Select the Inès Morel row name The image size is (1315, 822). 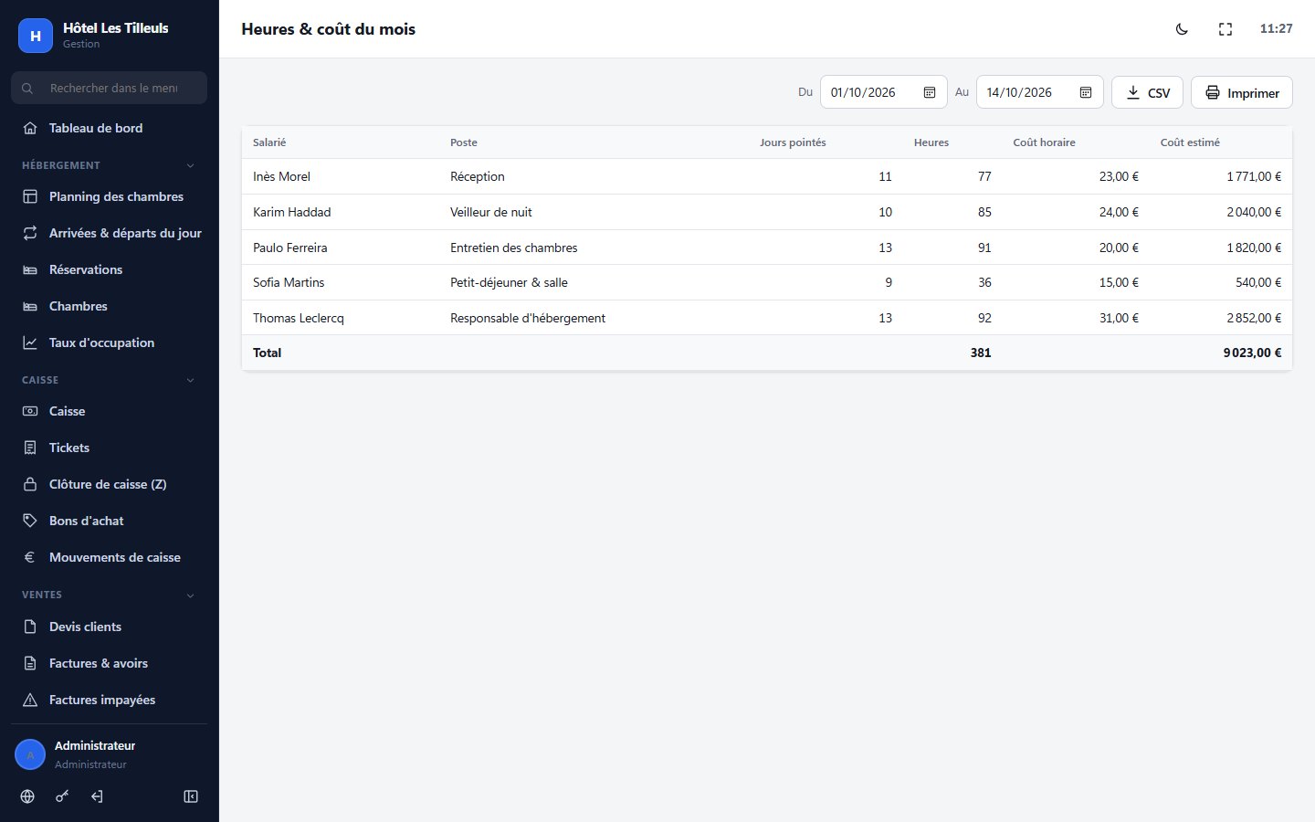coord(281,176)
